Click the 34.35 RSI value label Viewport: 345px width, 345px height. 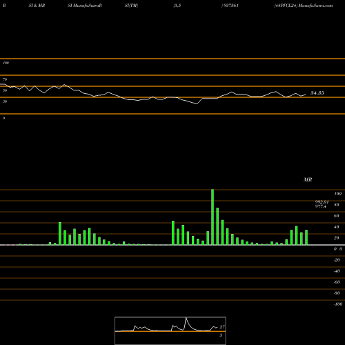317,93
